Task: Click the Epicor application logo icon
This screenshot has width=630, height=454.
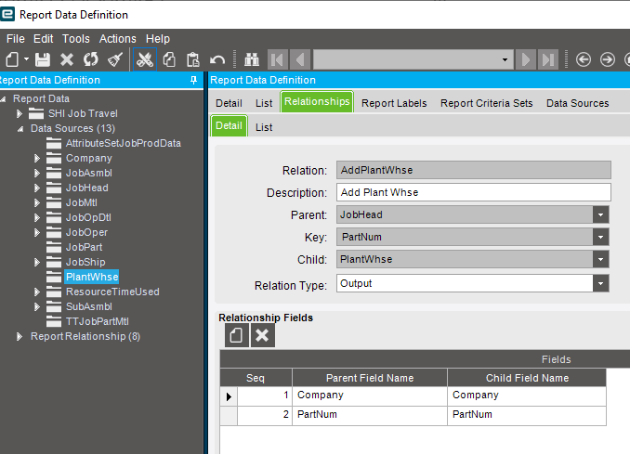Action: (x=7, y=14)
